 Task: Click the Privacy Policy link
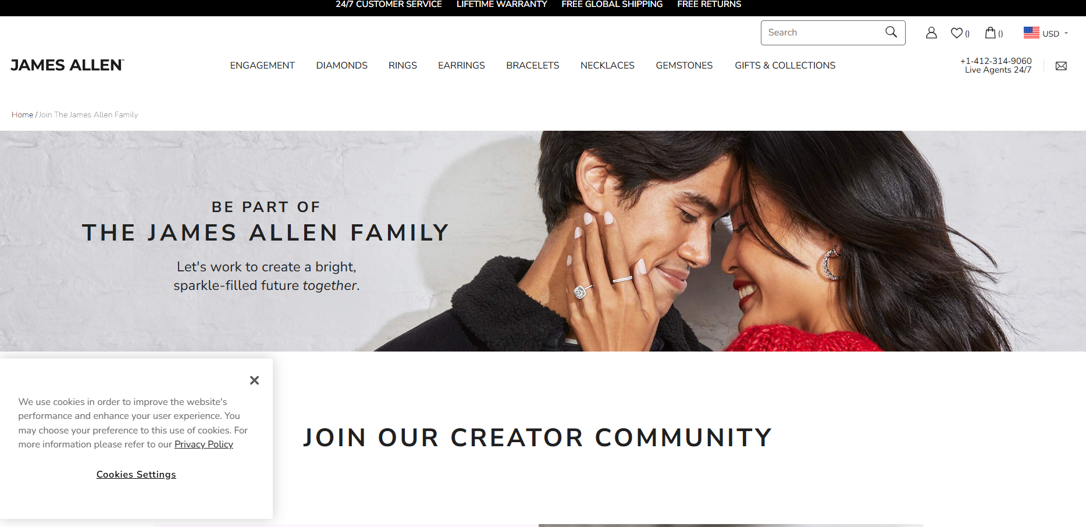pyautogui.click(x=204, y=444)
